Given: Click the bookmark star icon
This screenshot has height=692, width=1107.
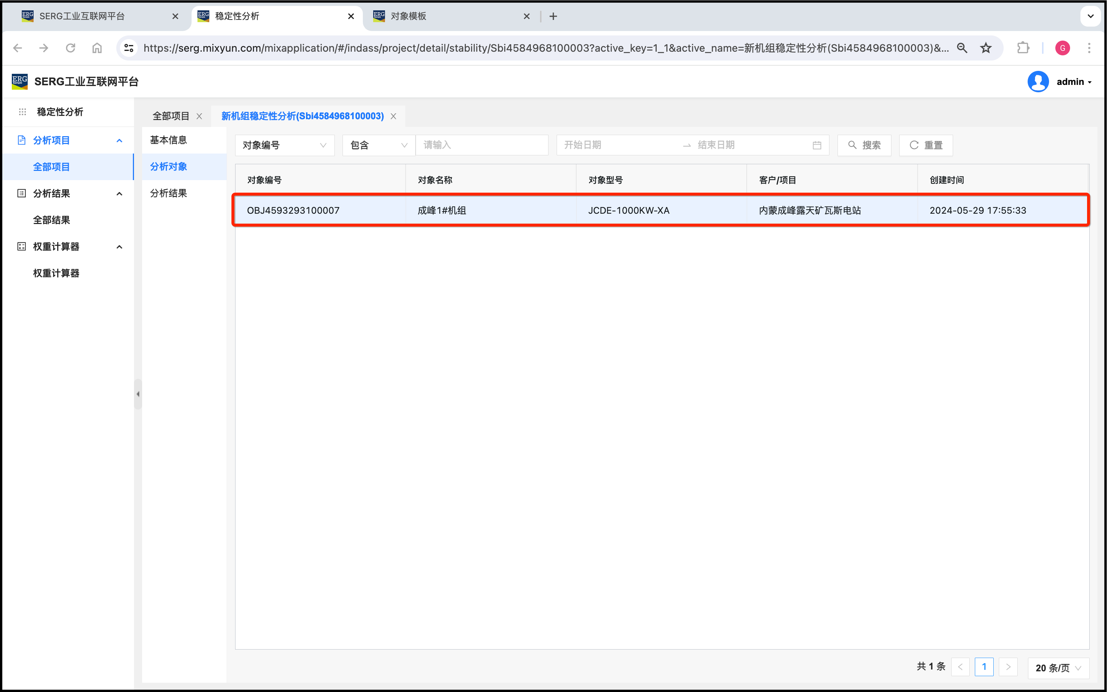Looking at the screenshot, I should (986, 48).
